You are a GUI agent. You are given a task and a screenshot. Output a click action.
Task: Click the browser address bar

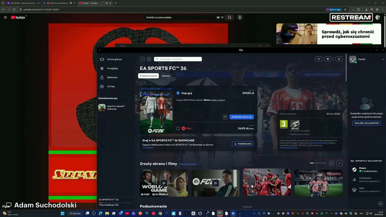point(172,9)
